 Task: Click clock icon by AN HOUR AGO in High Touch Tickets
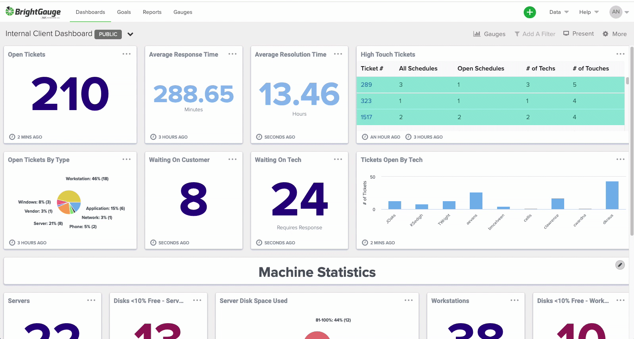point(365,137)
